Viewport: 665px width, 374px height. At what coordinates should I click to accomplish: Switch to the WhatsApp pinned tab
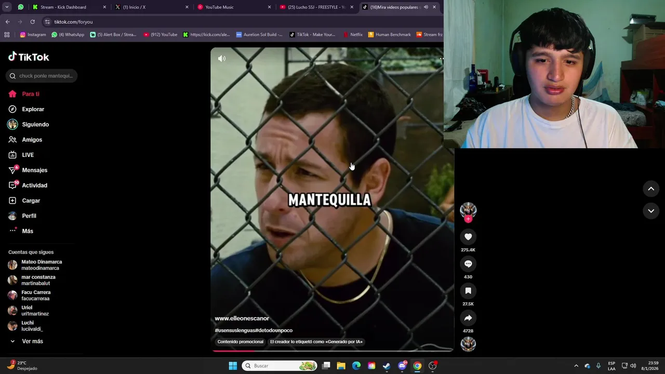point(21,7)
